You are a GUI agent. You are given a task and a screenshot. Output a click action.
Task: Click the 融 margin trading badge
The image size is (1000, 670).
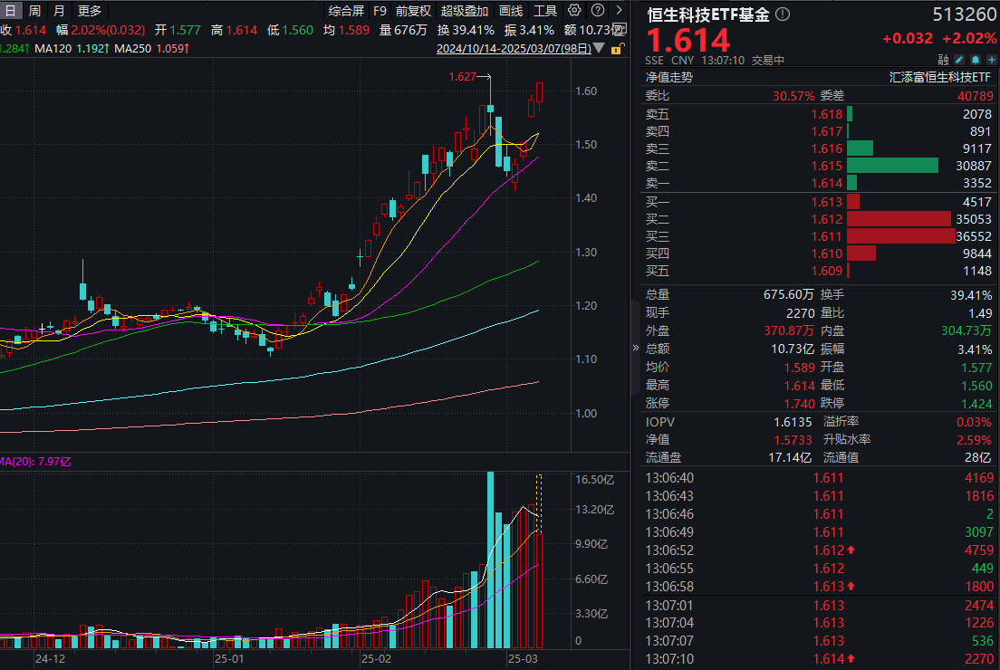point(943,59)
